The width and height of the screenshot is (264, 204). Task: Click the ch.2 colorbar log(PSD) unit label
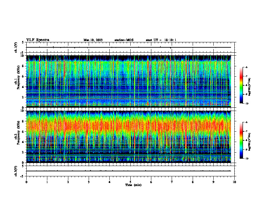(250, 142)
